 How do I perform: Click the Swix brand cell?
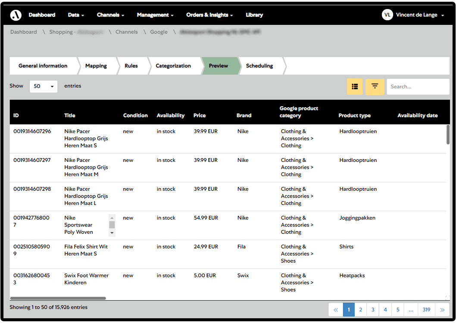[243, 275]
